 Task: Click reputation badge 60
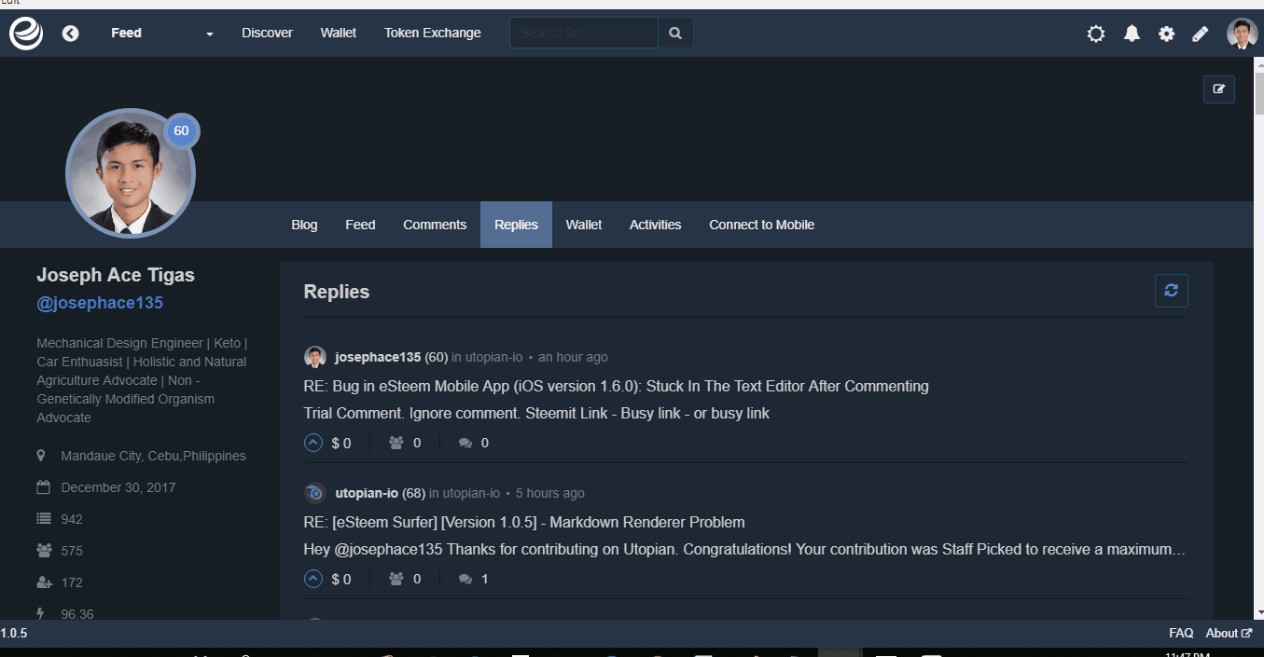click(181, 131)
